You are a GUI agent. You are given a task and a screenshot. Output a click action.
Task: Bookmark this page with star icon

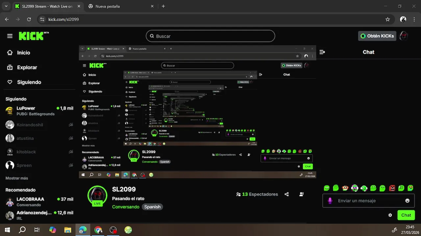[x=388, y=19]
